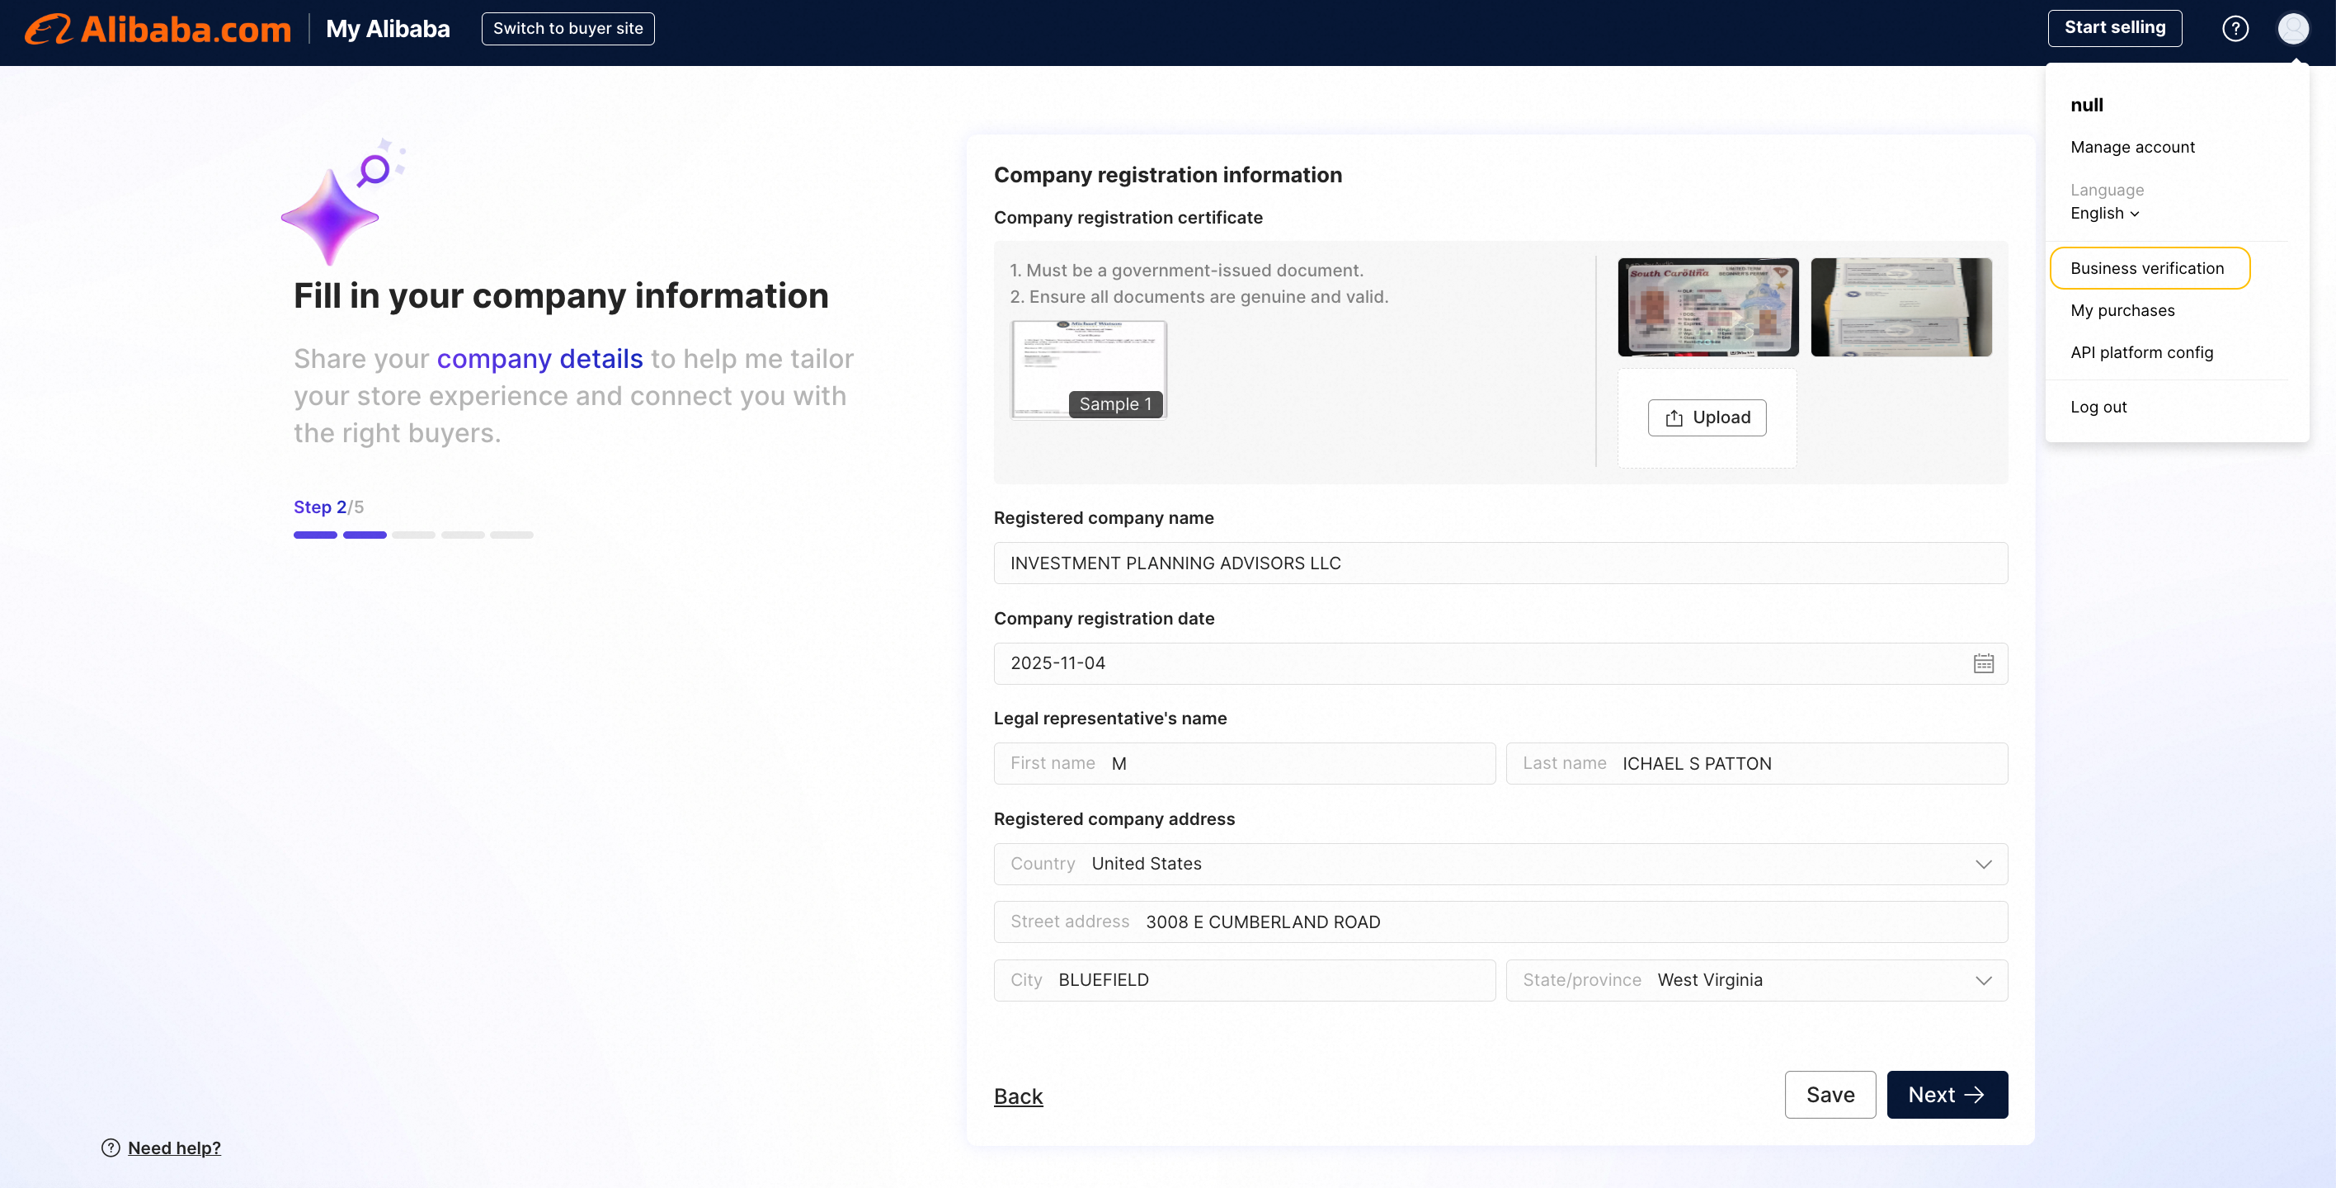Click Log out in profile menu
This screenshot has height=1188, width=2336.
[x=2098, y=408]
